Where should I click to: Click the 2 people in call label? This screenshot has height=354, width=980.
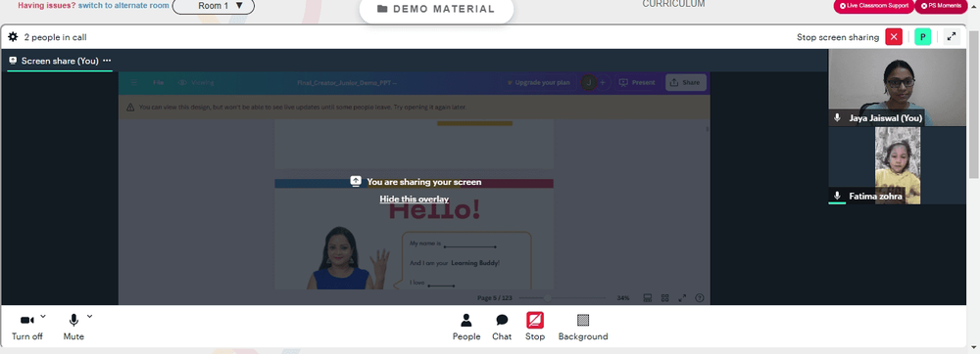click(x=55, y=37)
